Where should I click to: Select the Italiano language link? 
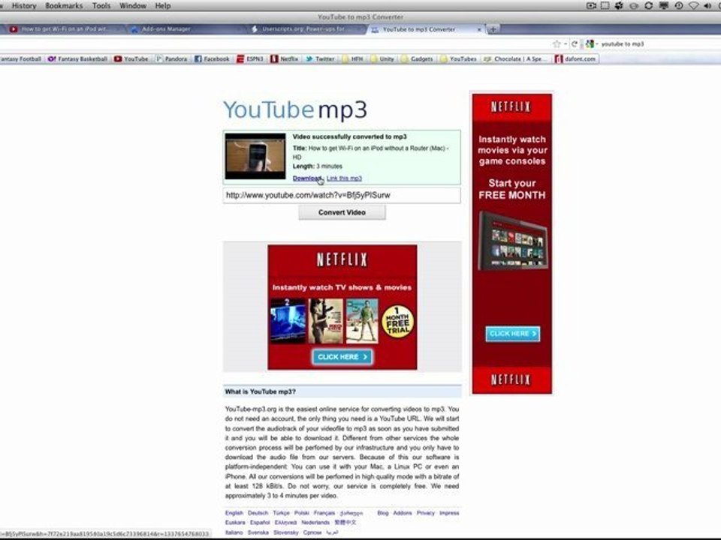click(x=234, y=532)
